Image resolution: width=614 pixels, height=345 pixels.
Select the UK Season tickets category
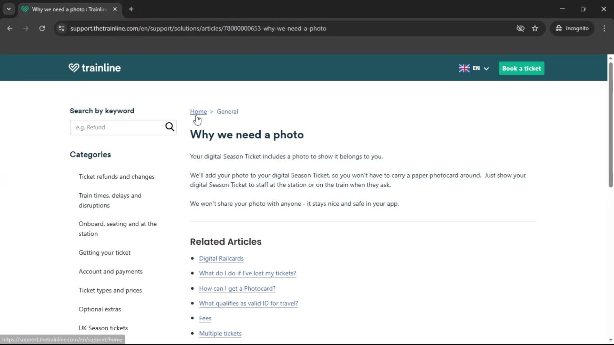103,328
